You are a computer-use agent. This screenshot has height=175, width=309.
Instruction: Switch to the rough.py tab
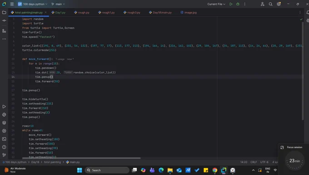click(82, 12)
